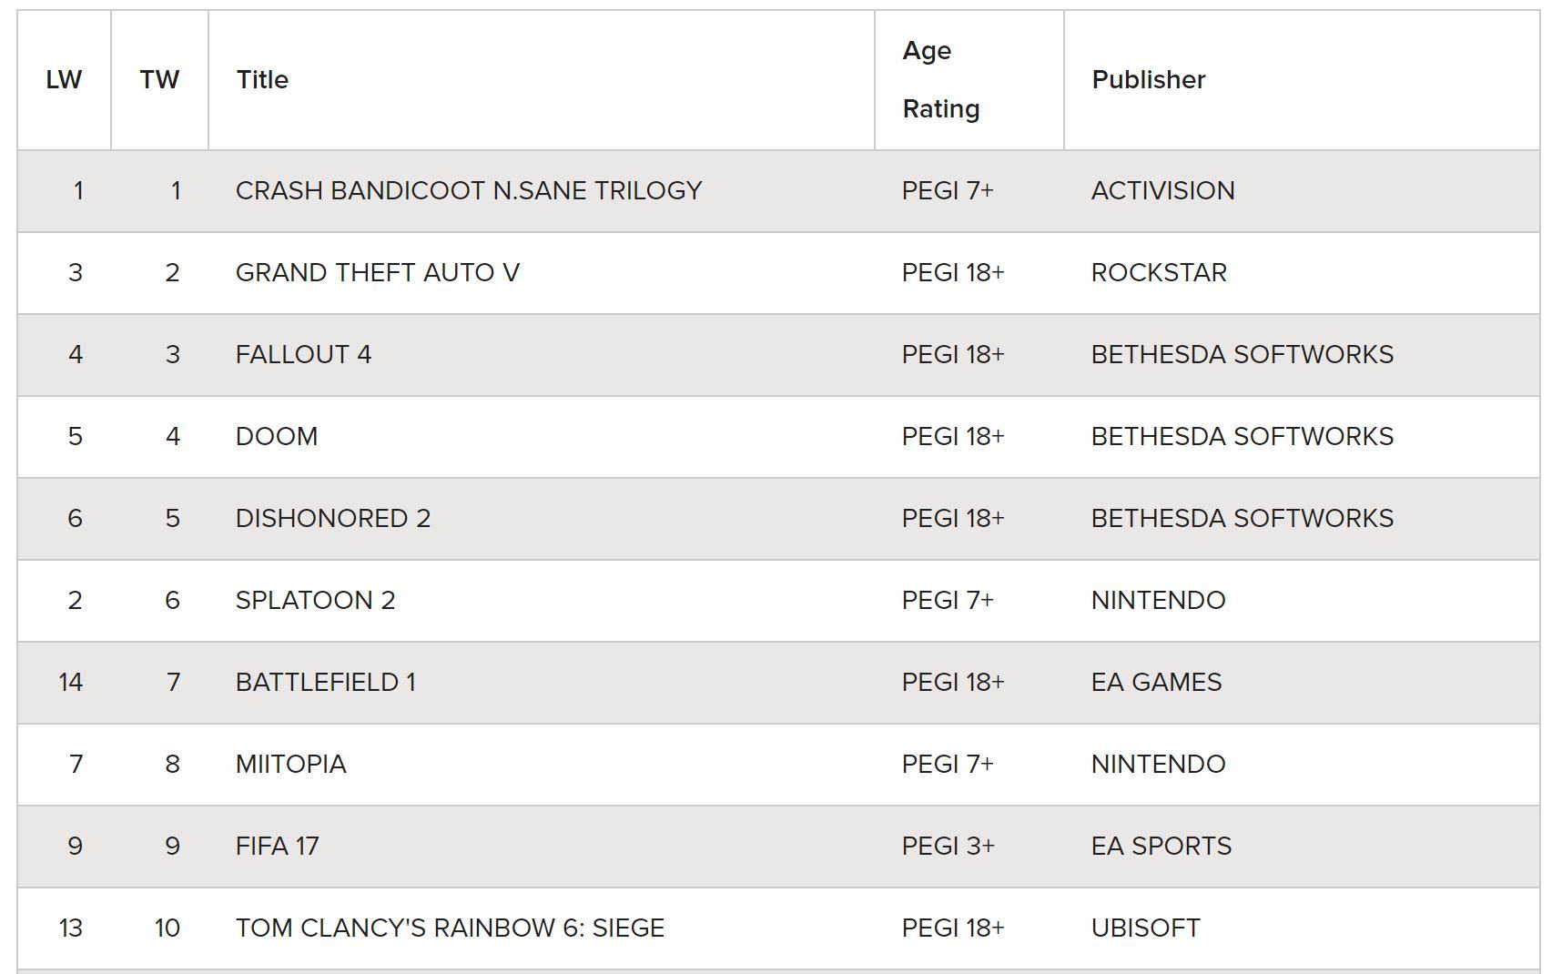Image resolution: width=1552 pixels, height=974 pixels.
Task: Click the LW column header
Action: 64,80
